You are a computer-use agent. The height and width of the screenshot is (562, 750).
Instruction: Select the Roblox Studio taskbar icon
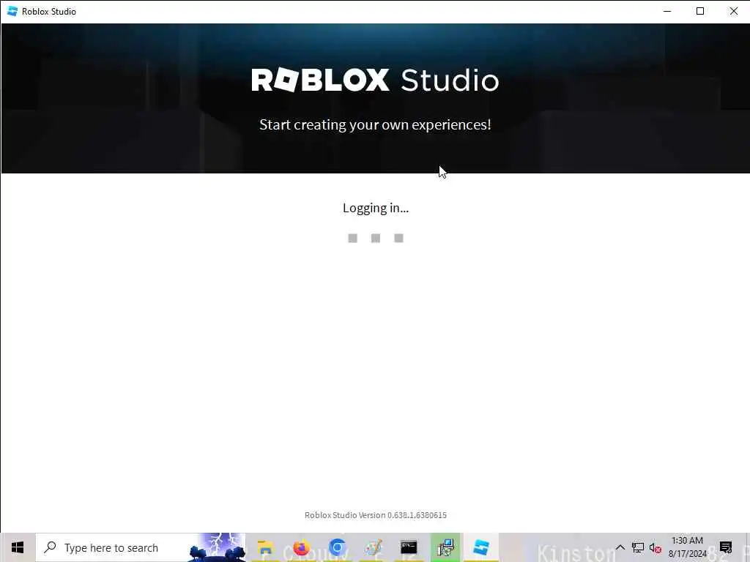[480, 547]
